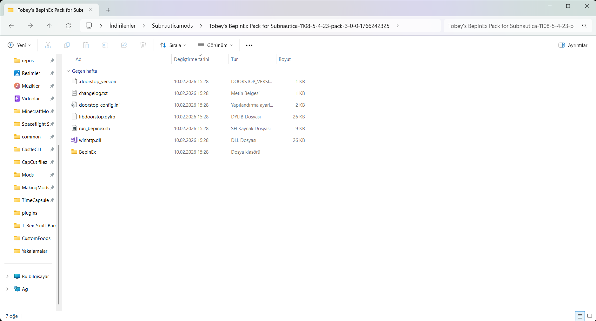
Task: Select the run_bepinex.sh file icon
Action: point(74,128)
